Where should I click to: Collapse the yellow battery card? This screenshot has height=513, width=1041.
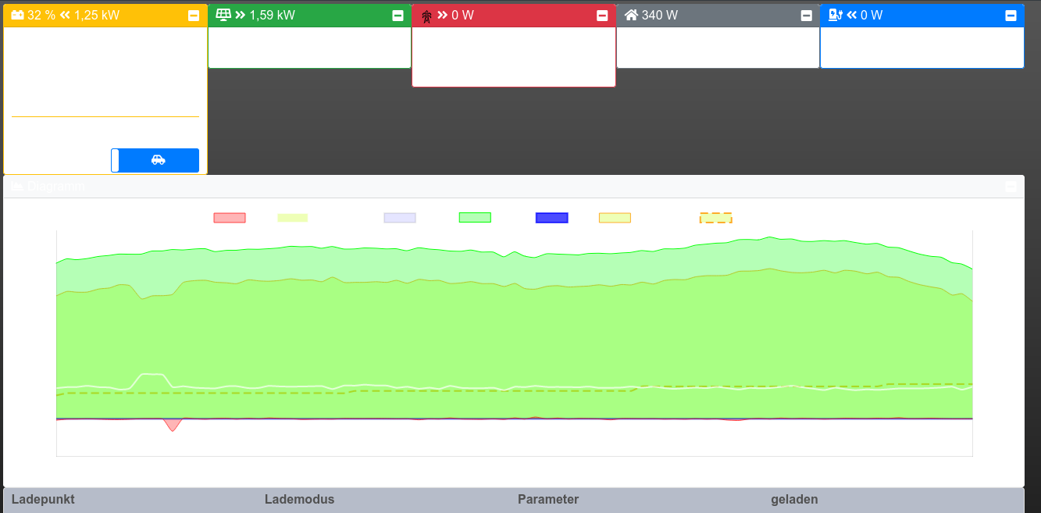194,16
